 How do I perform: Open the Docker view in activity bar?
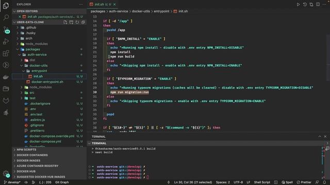[6, 77]
